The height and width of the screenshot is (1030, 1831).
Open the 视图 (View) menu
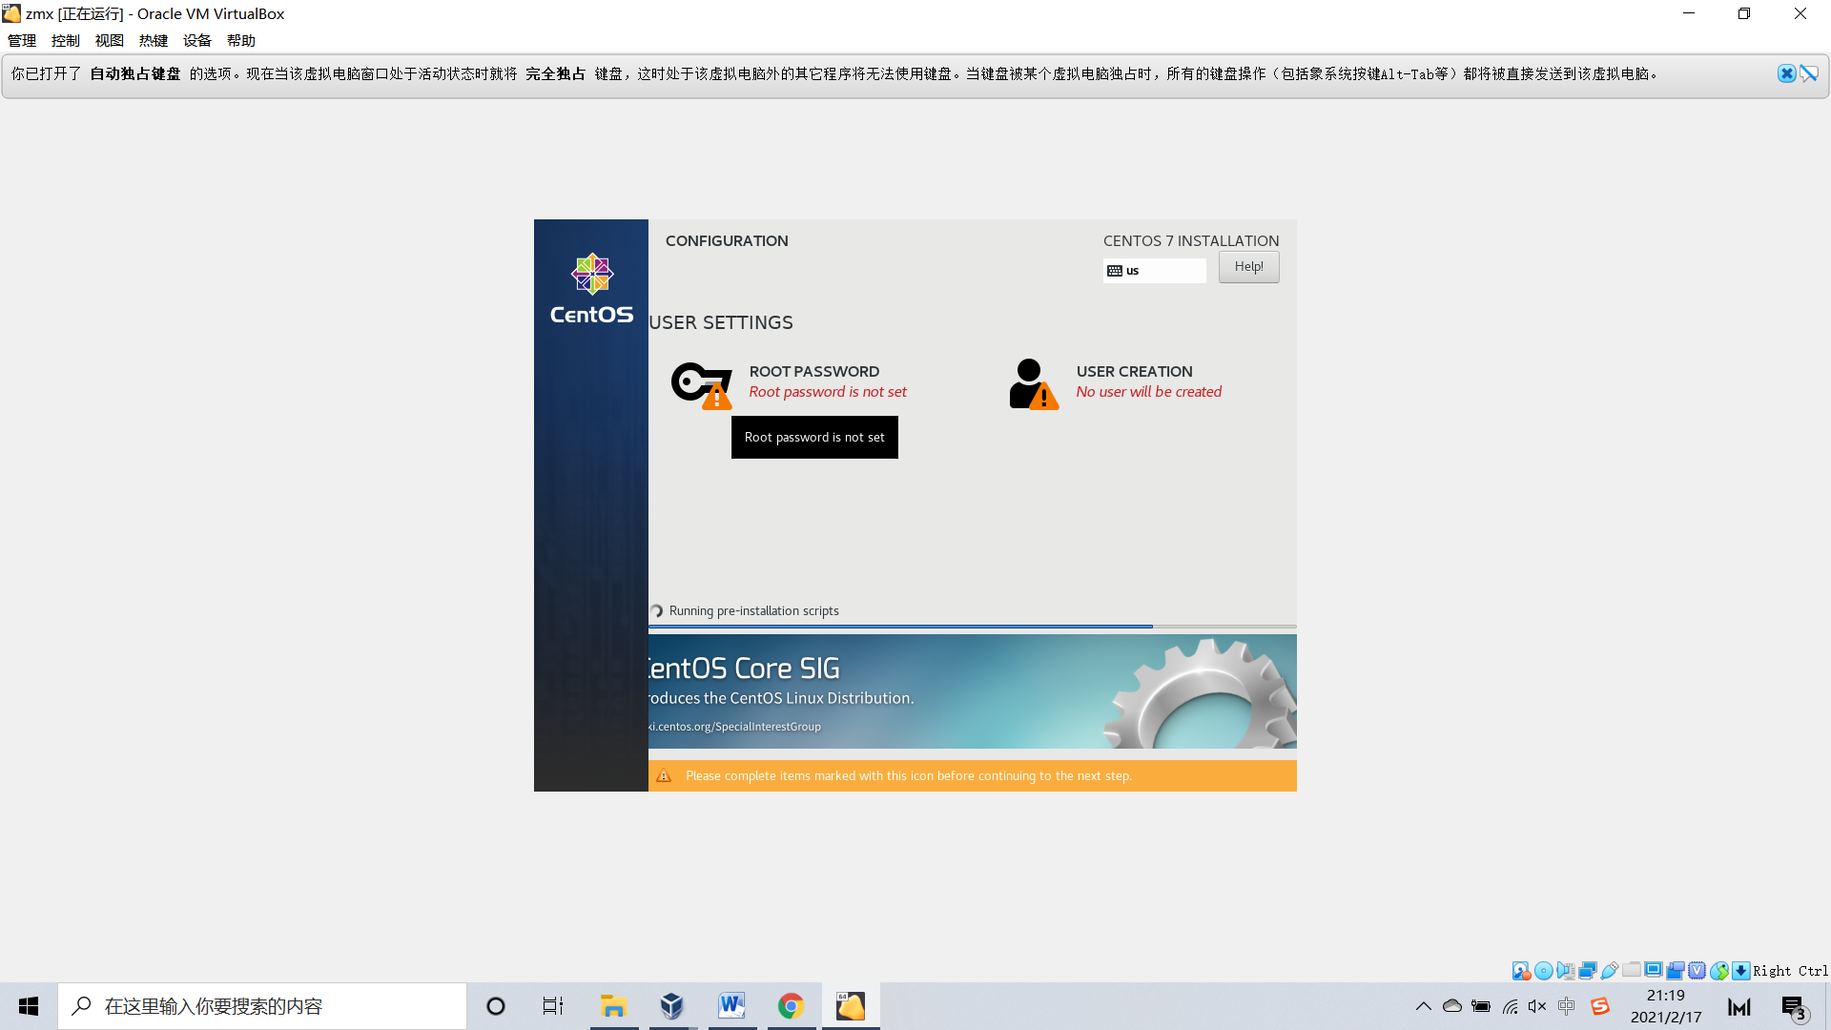pos(109,40)
